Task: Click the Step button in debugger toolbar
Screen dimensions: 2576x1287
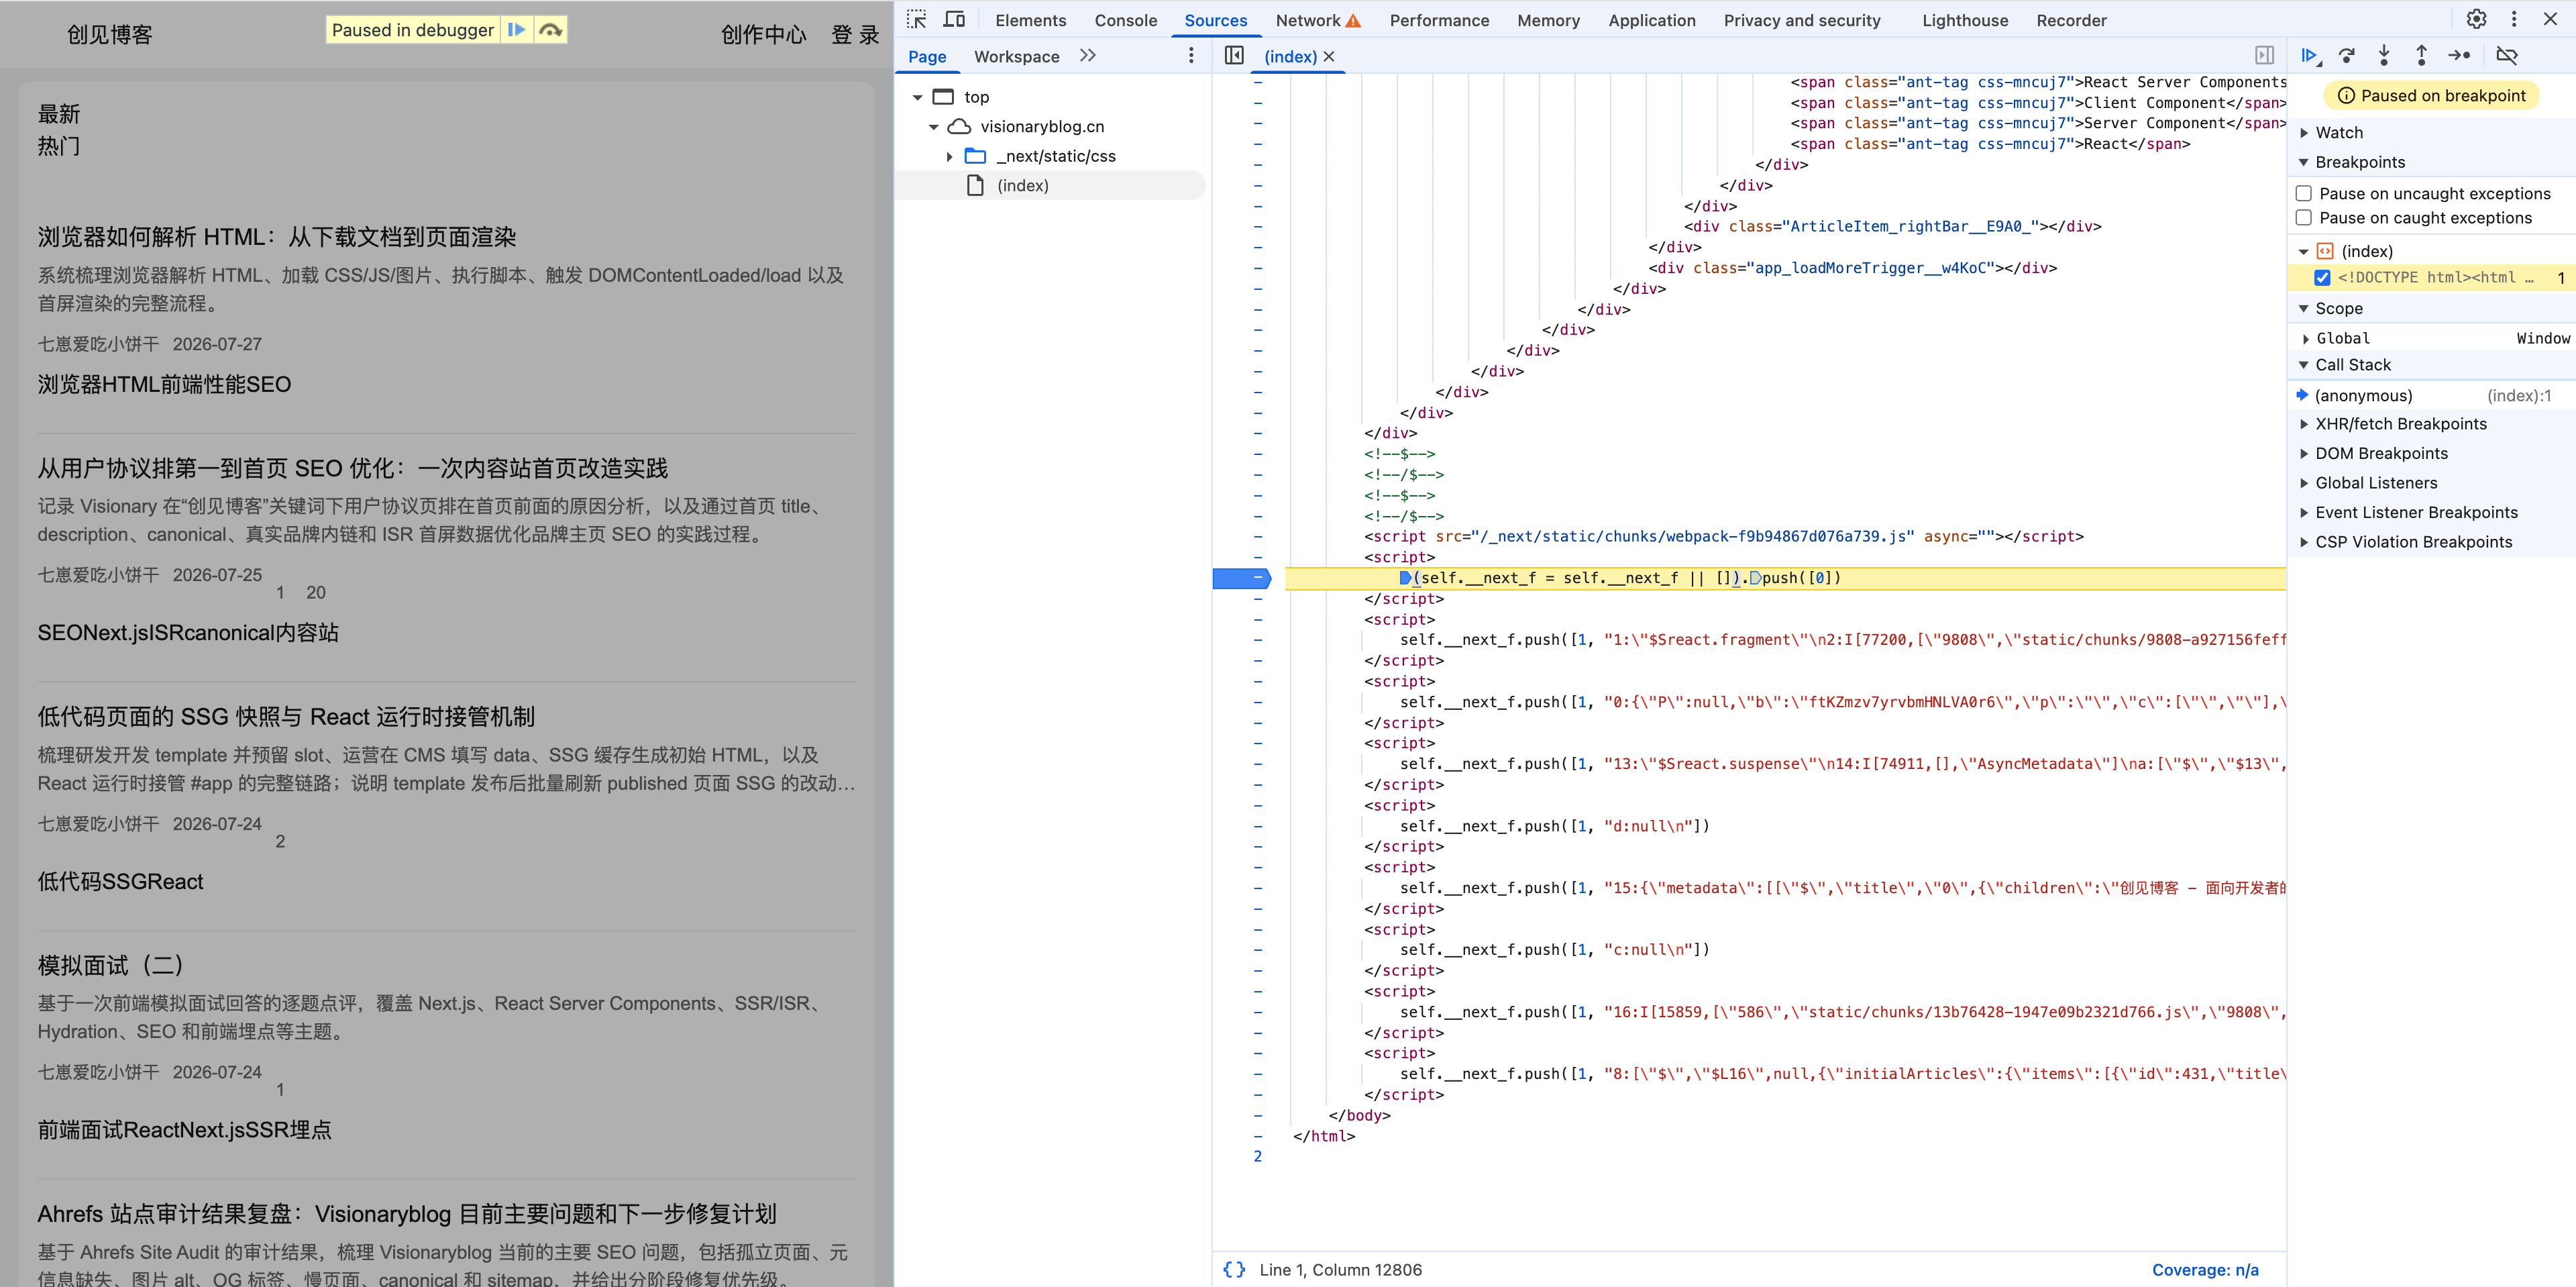Action: coord(2459,56)
